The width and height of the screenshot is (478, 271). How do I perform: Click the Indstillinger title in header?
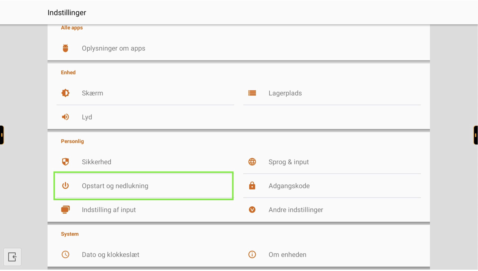click(x=67, y=13)
